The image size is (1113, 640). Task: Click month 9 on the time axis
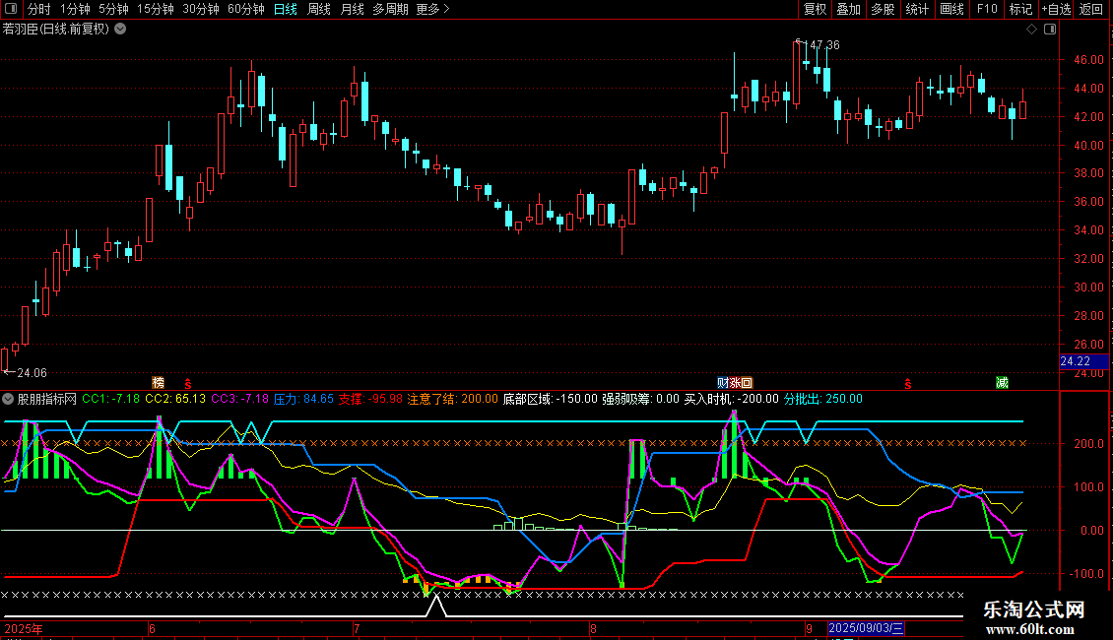(x=809, y=628)
